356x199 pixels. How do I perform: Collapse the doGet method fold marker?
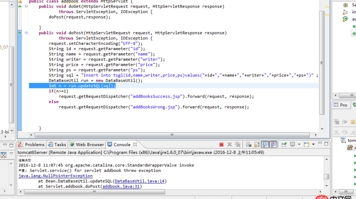[26, 6]
